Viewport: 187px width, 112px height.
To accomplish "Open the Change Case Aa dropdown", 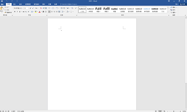I will (37, 8).
